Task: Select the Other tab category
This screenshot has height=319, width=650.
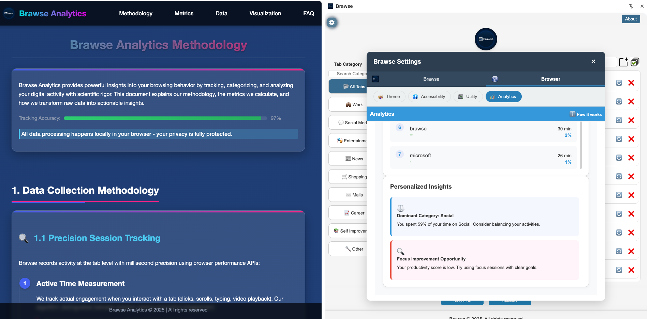Action: (x=348, y=249)
